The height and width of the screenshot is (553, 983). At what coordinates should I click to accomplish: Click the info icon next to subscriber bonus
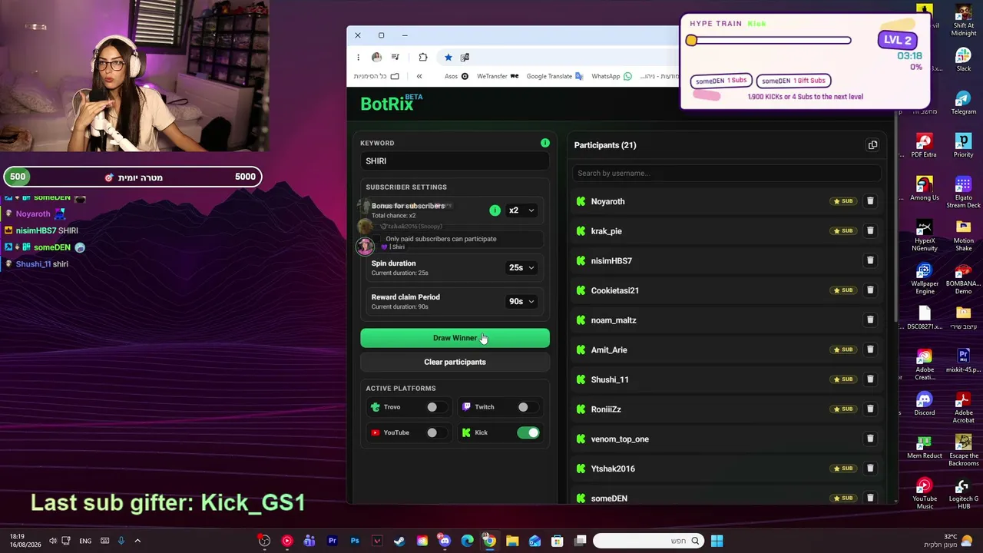pos(495,210)
